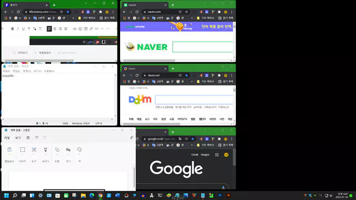Reload the NAVER window page
The image size is (356, 200).
[x=137, y=12]
